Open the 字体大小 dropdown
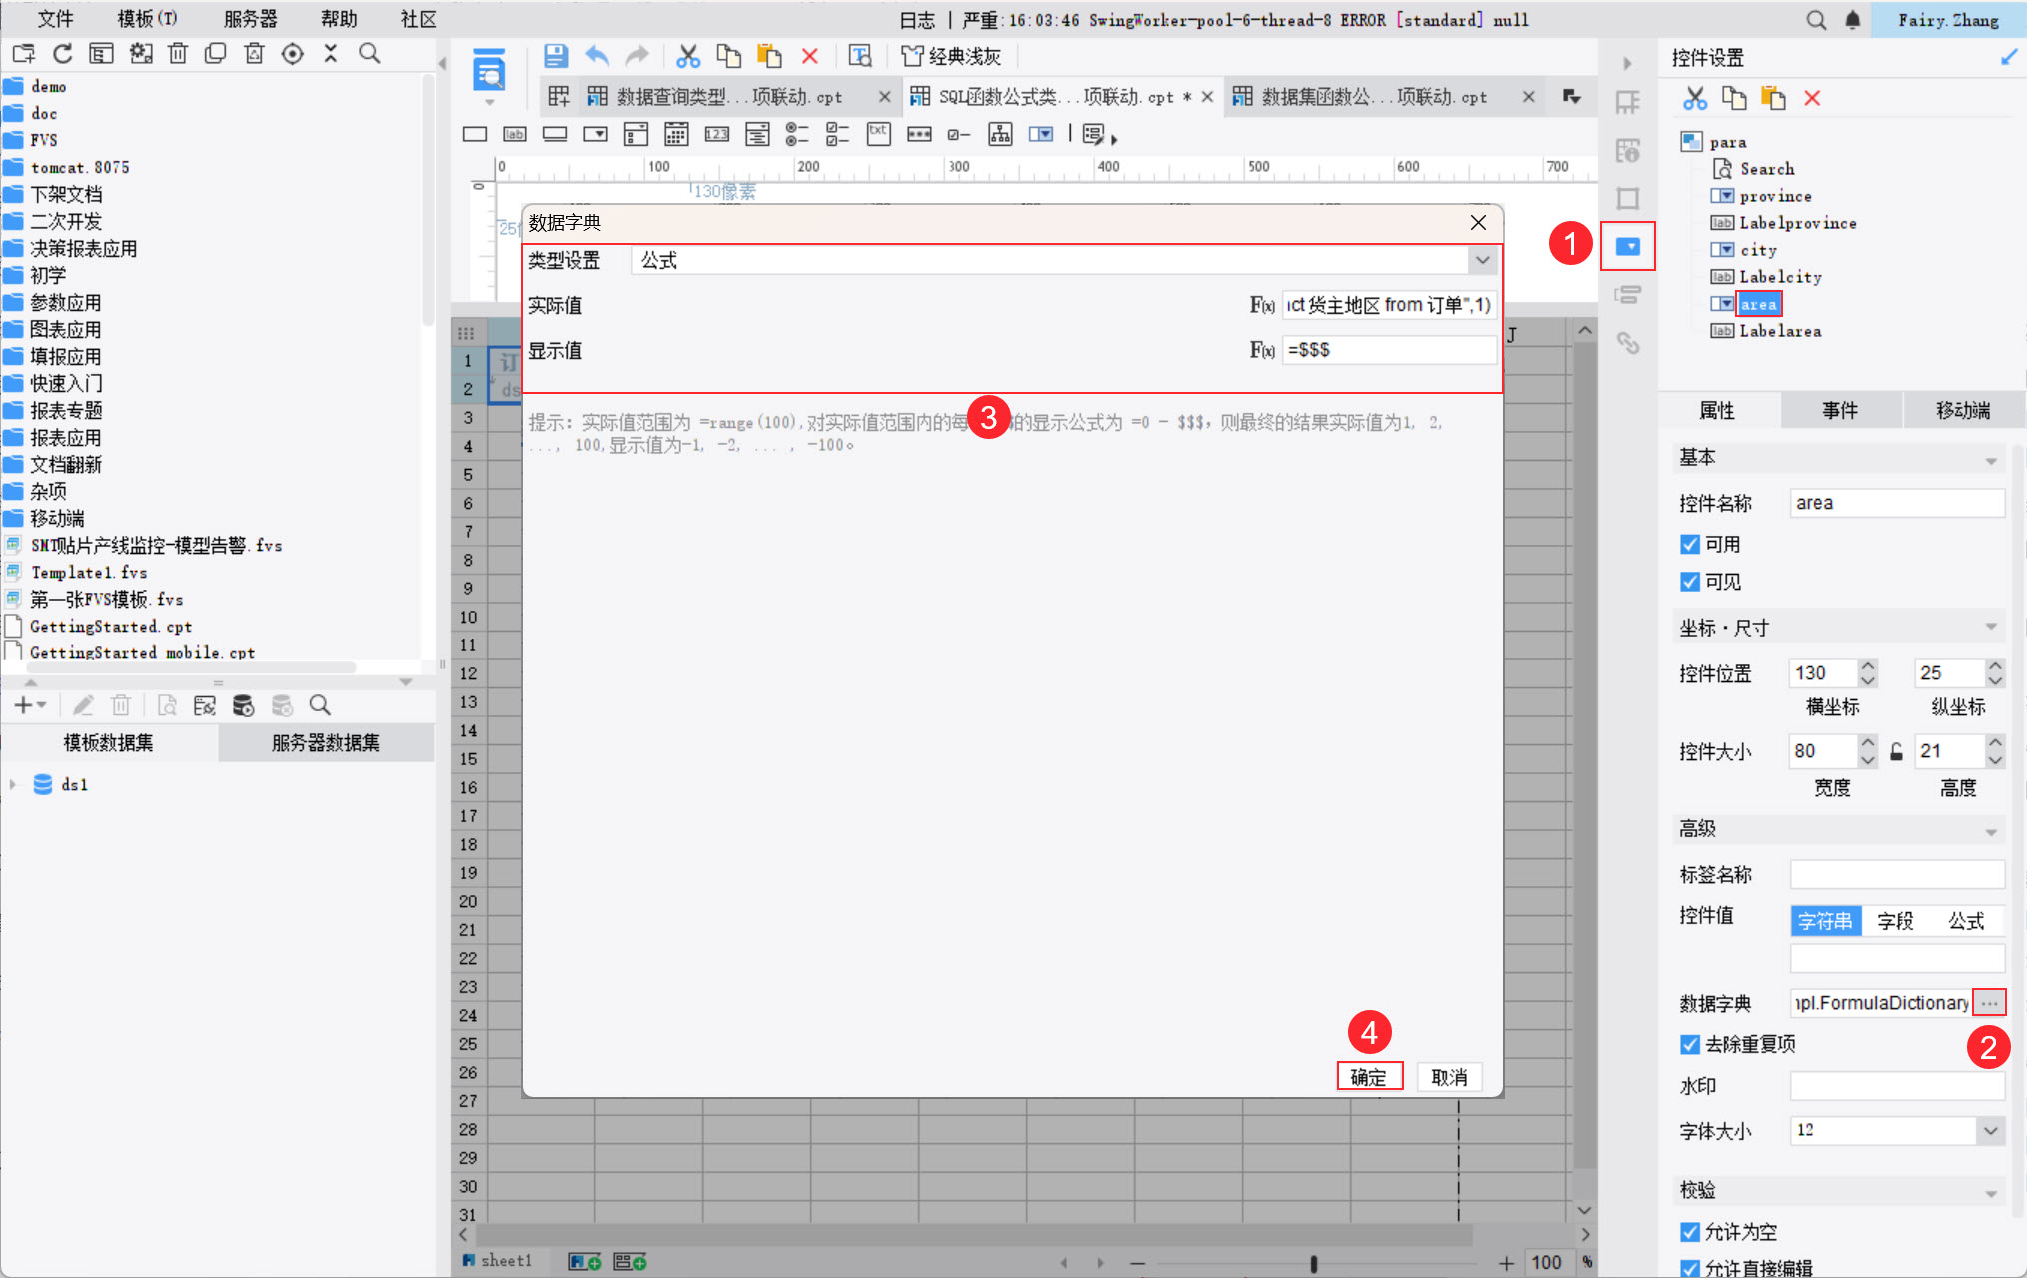The height and width of the screenshot is (1278, 2027). click(1989, 1131)
